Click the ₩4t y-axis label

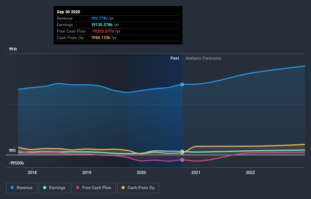click(13, 49)
